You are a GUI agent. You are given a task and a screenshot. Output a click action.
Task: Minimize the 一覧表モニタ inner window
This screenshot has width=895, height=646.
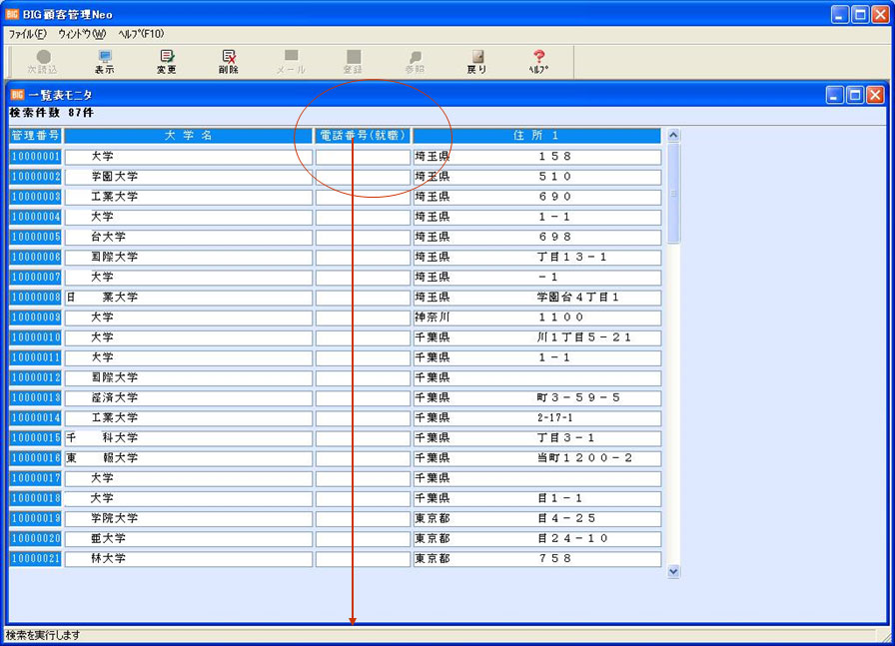(835, 95)
